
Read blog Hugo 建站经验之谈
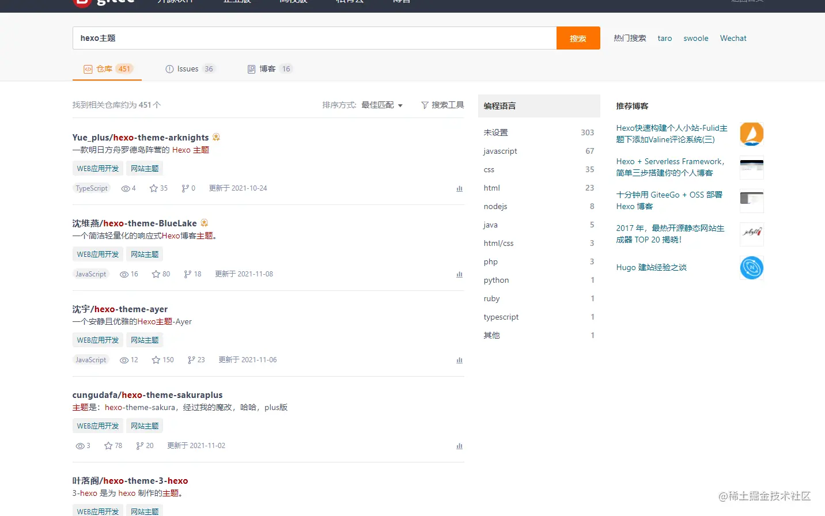tap(652, 267)
